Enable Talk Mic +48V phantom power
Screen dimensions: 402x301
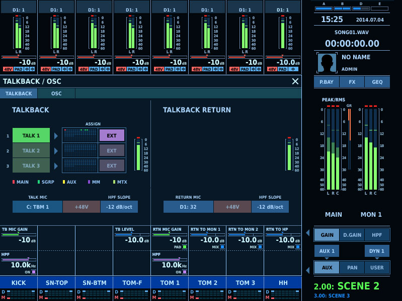82,207
